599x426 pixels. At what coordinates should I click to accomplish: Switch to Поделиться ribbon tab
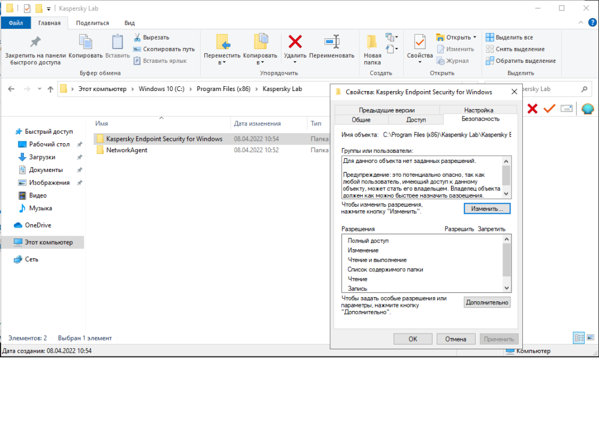pyautogui.click(x=92, y=23)
